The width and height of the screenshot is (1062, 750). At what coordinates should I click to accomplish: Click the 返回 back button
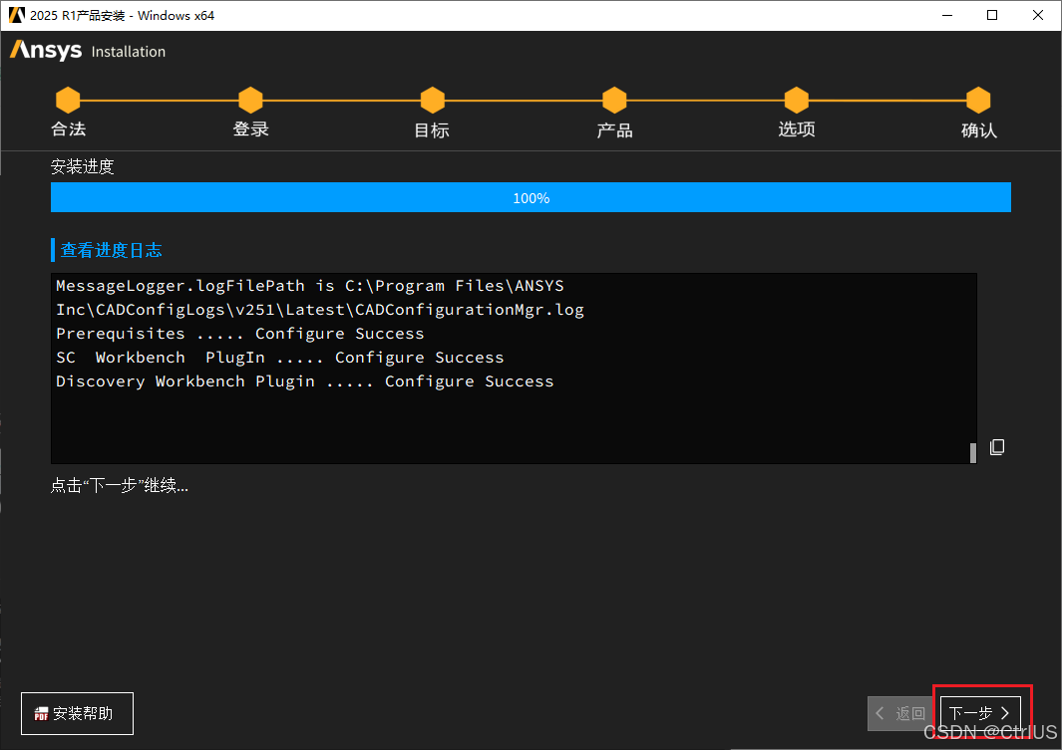(902, 713)
